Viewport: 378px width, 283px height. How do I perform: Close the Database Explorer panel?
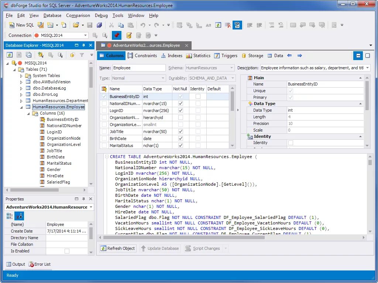(x=91, y=45)
